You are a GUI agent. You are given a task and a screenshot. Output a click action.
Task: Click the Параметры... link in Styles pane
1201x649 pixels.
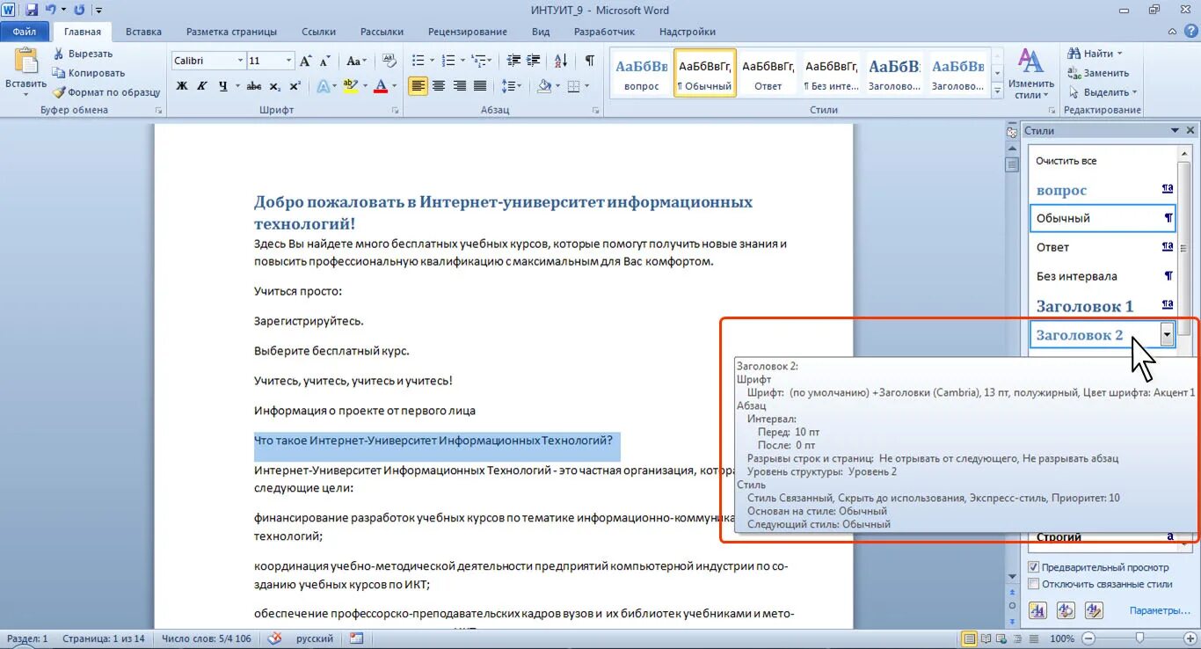click(x=1160, y=610)
